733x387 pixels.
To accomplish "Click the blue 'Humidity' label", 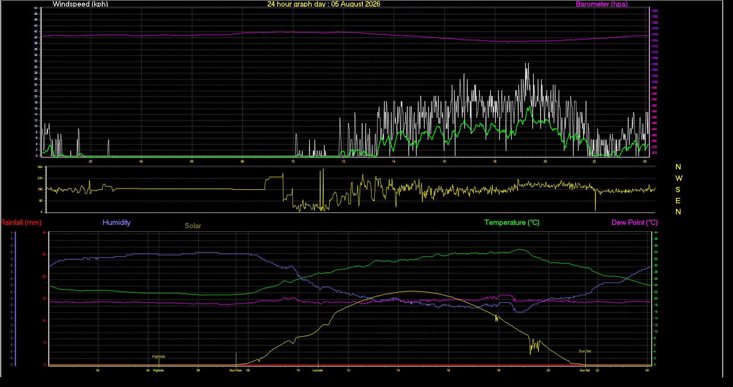I will pos(116,223).
